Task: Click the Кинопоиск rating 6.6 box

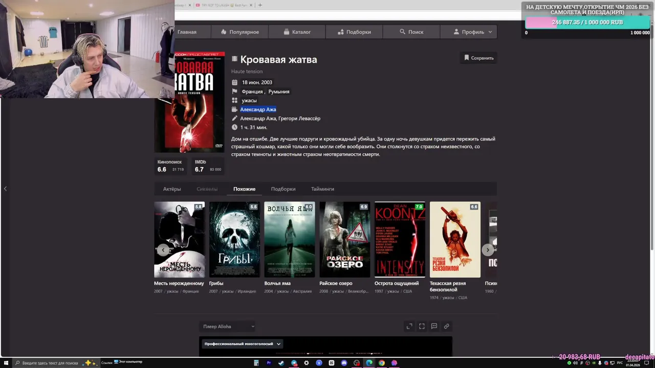Action: [170, 166]
